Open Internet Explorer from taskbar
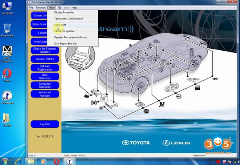 [18, 162]
